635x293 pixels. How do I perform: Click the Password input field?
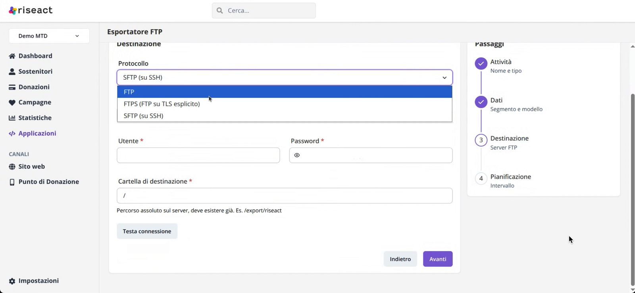click(371, 155)
